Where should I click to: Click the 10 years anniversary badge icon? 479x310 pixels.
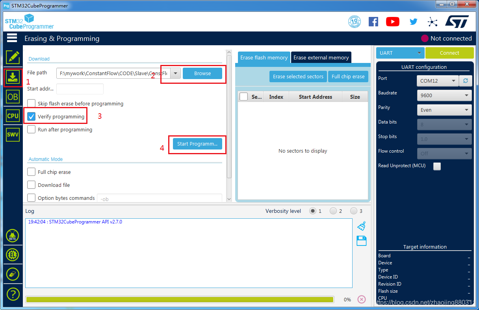(x=355, y=22)
